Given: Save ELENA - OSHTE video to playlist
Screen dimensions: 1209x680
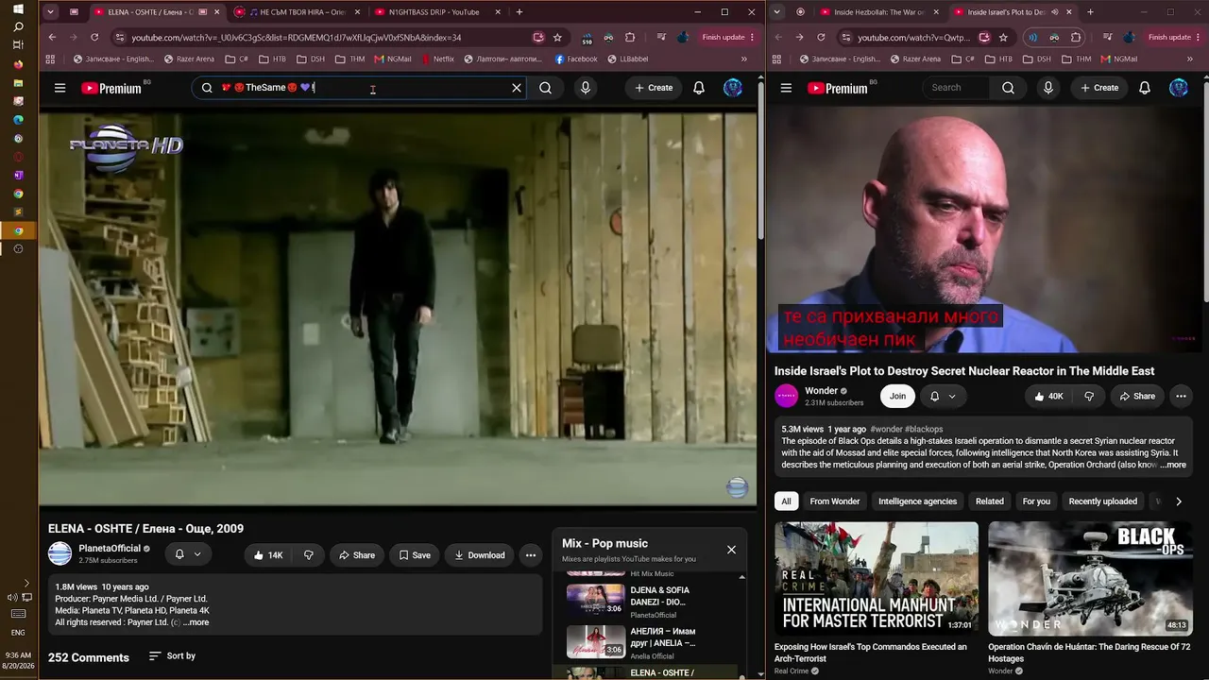Looking at the screenshot, I should pyautogui.click(x=415, y=555).
